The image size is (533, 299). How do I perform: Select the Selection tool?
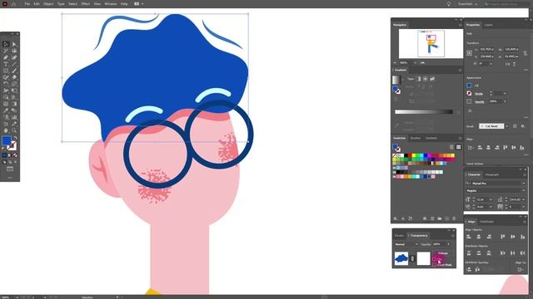(6, 44)
